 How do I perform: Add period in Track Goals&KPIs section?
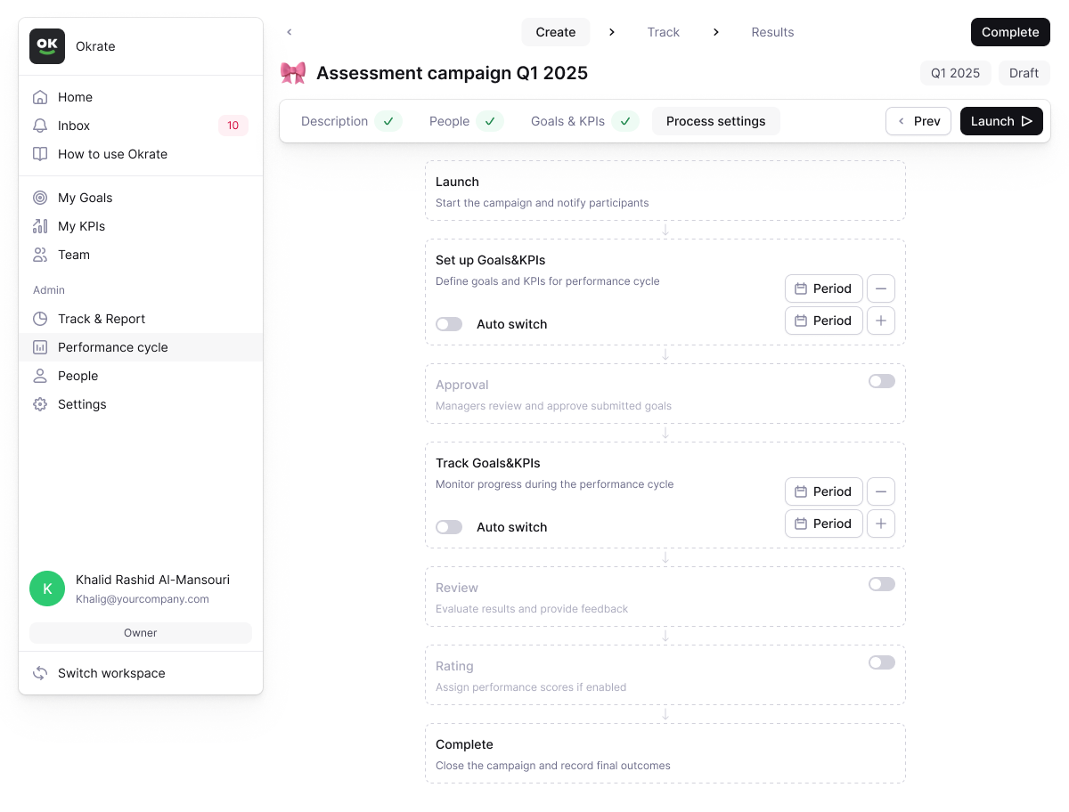pos(881,524)
